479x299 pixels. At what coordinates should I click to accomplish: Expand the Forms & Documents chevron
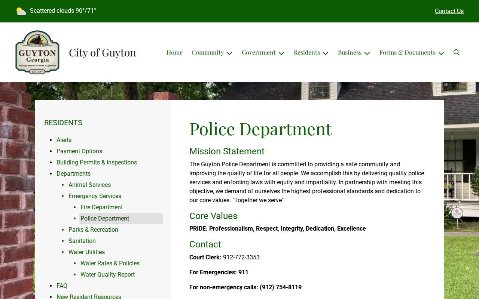441,53
